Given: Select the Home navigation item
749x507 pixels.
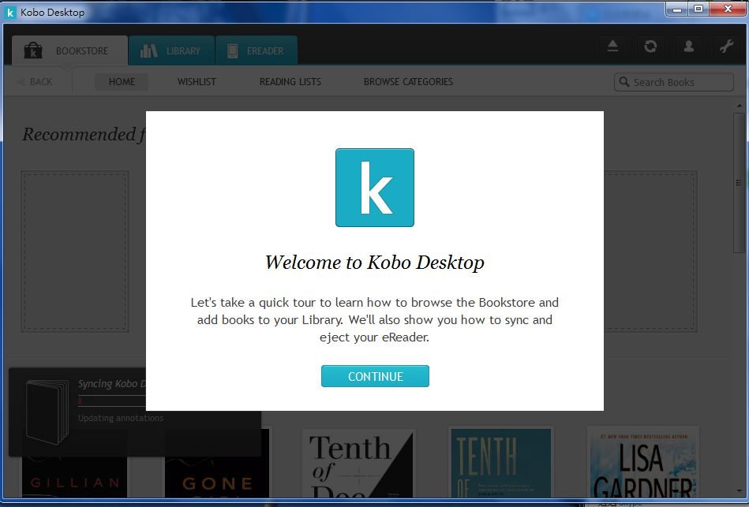Looking at the screenshot, I should tap(122, 81).
